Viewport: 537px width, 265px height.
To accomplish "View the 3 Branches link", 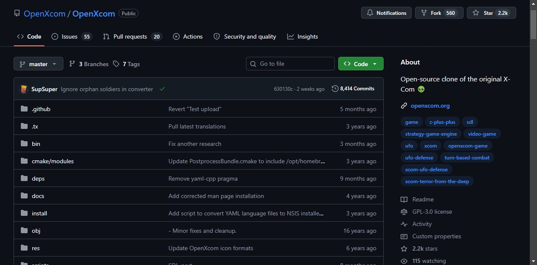I will (89, 64).
